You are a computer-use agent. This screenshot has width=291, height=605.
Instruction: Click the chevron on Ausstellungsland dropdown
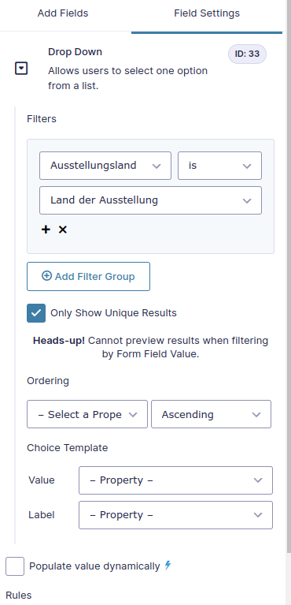(157, 166)
